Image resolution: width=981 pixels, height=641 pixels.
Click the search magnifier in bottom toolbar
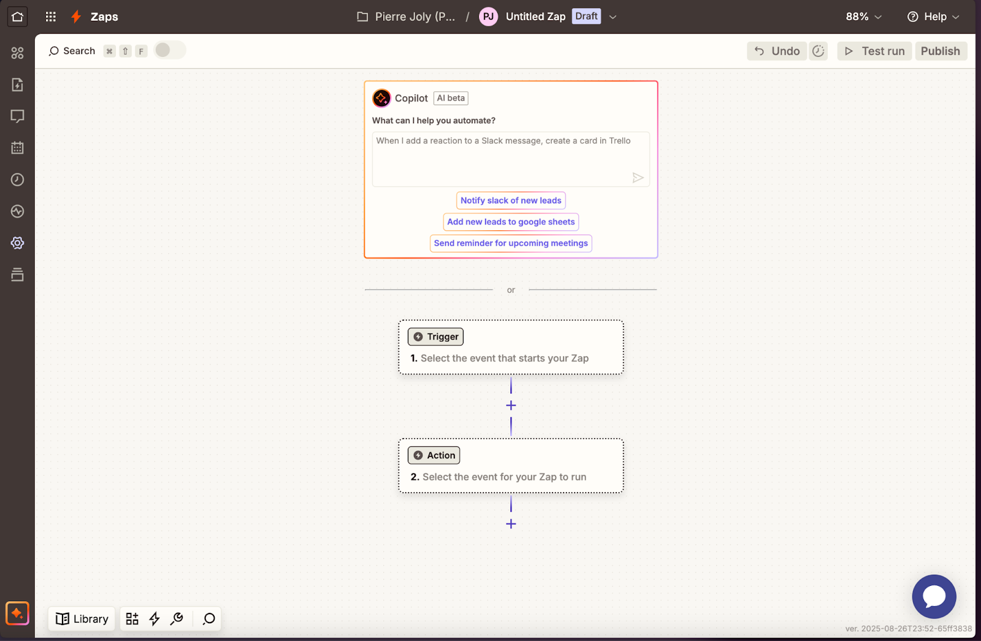tap(209, 619)
